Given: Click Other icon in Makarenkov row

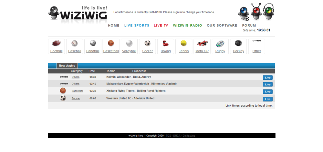Looking at the screenshot, I should click(64, 84).
